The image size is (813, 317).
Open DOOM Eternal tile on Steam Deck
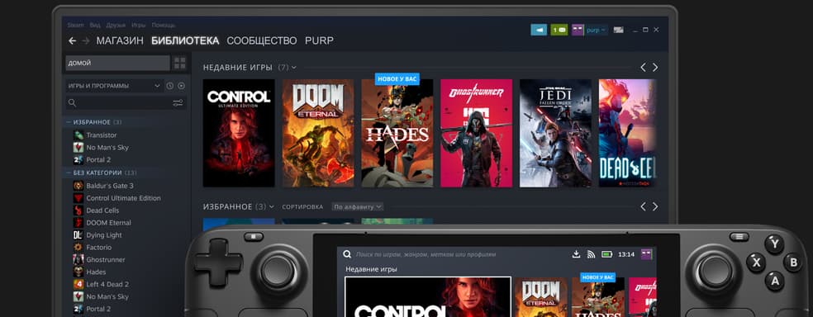(x=541, y=297)
